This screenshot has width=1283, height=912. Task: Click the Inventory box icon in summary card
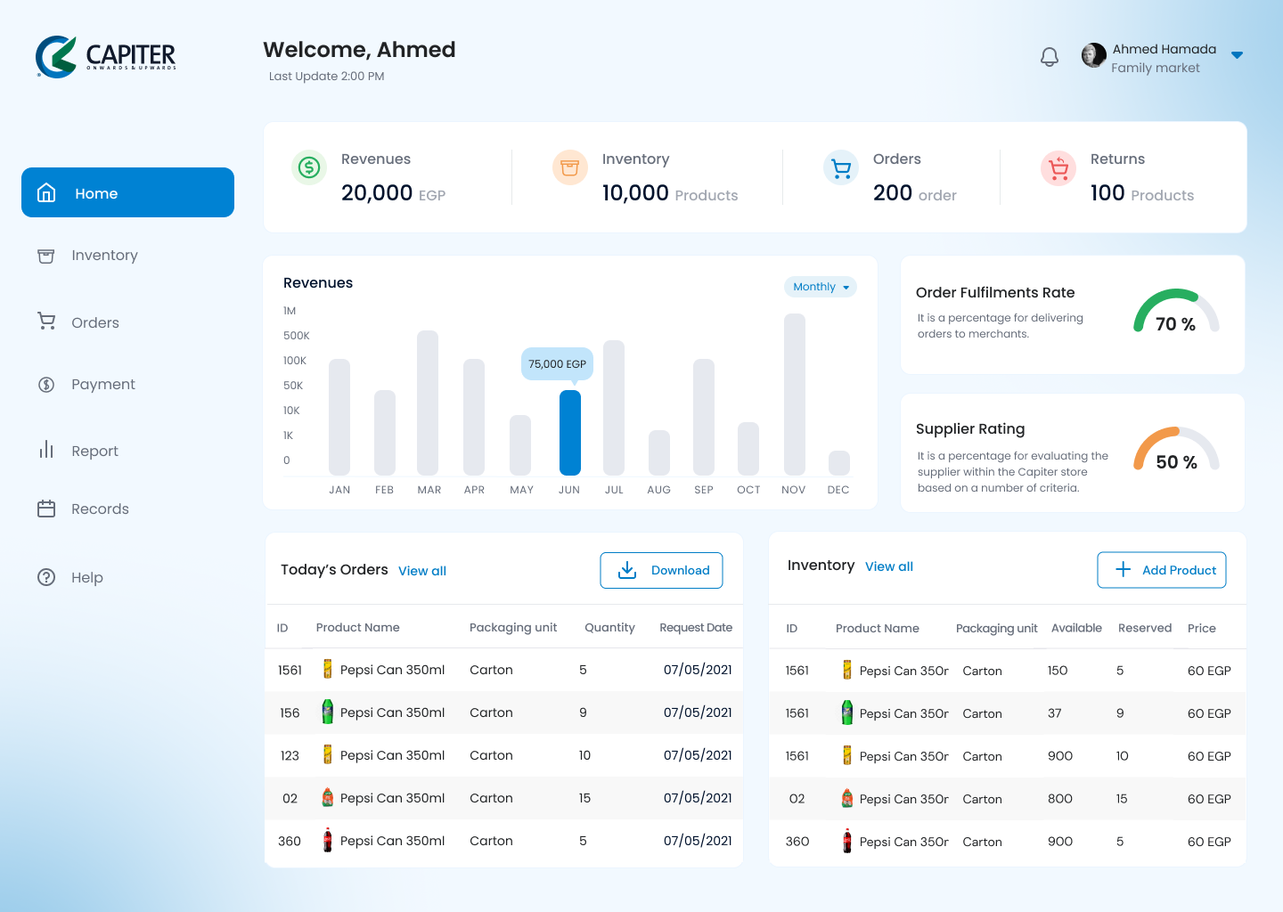570,167
